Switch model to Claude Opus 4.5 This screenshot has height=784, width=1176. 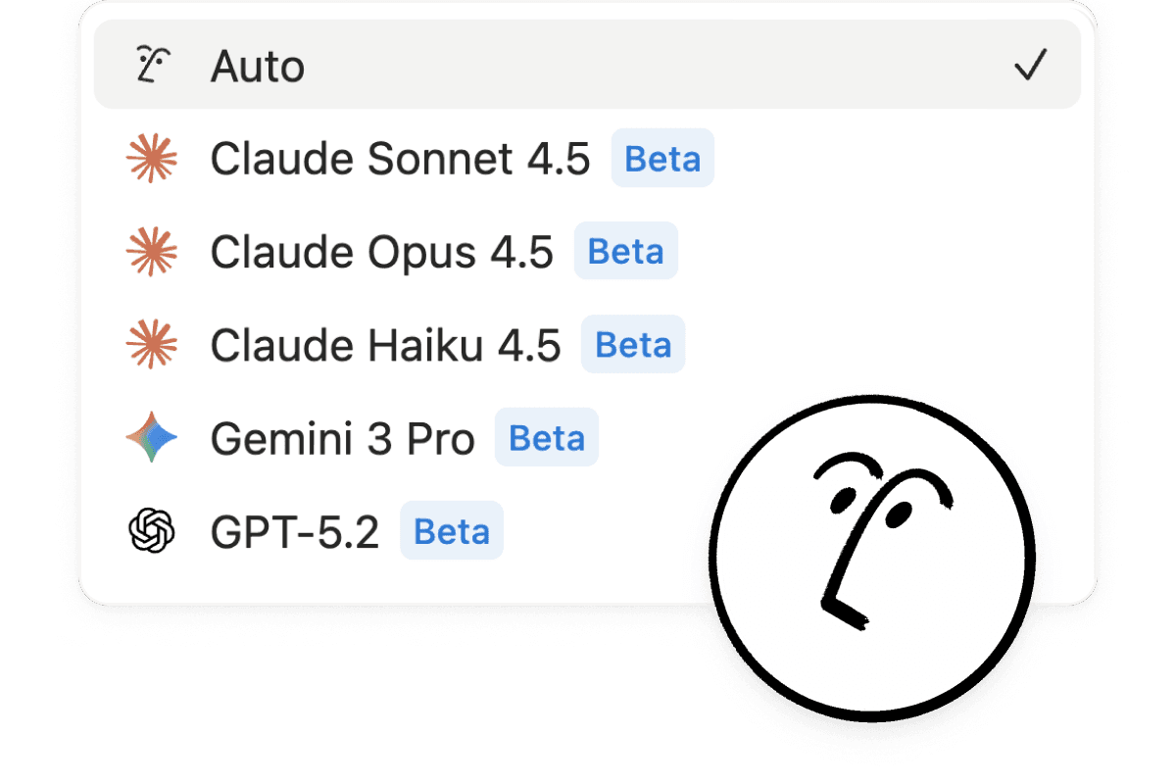[x=381, y=253]
